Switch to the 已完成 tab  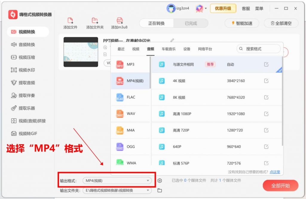tap(191, 23)
